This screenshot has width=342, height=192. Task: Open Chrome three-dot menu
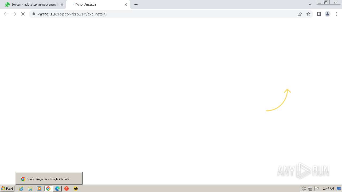336,14
